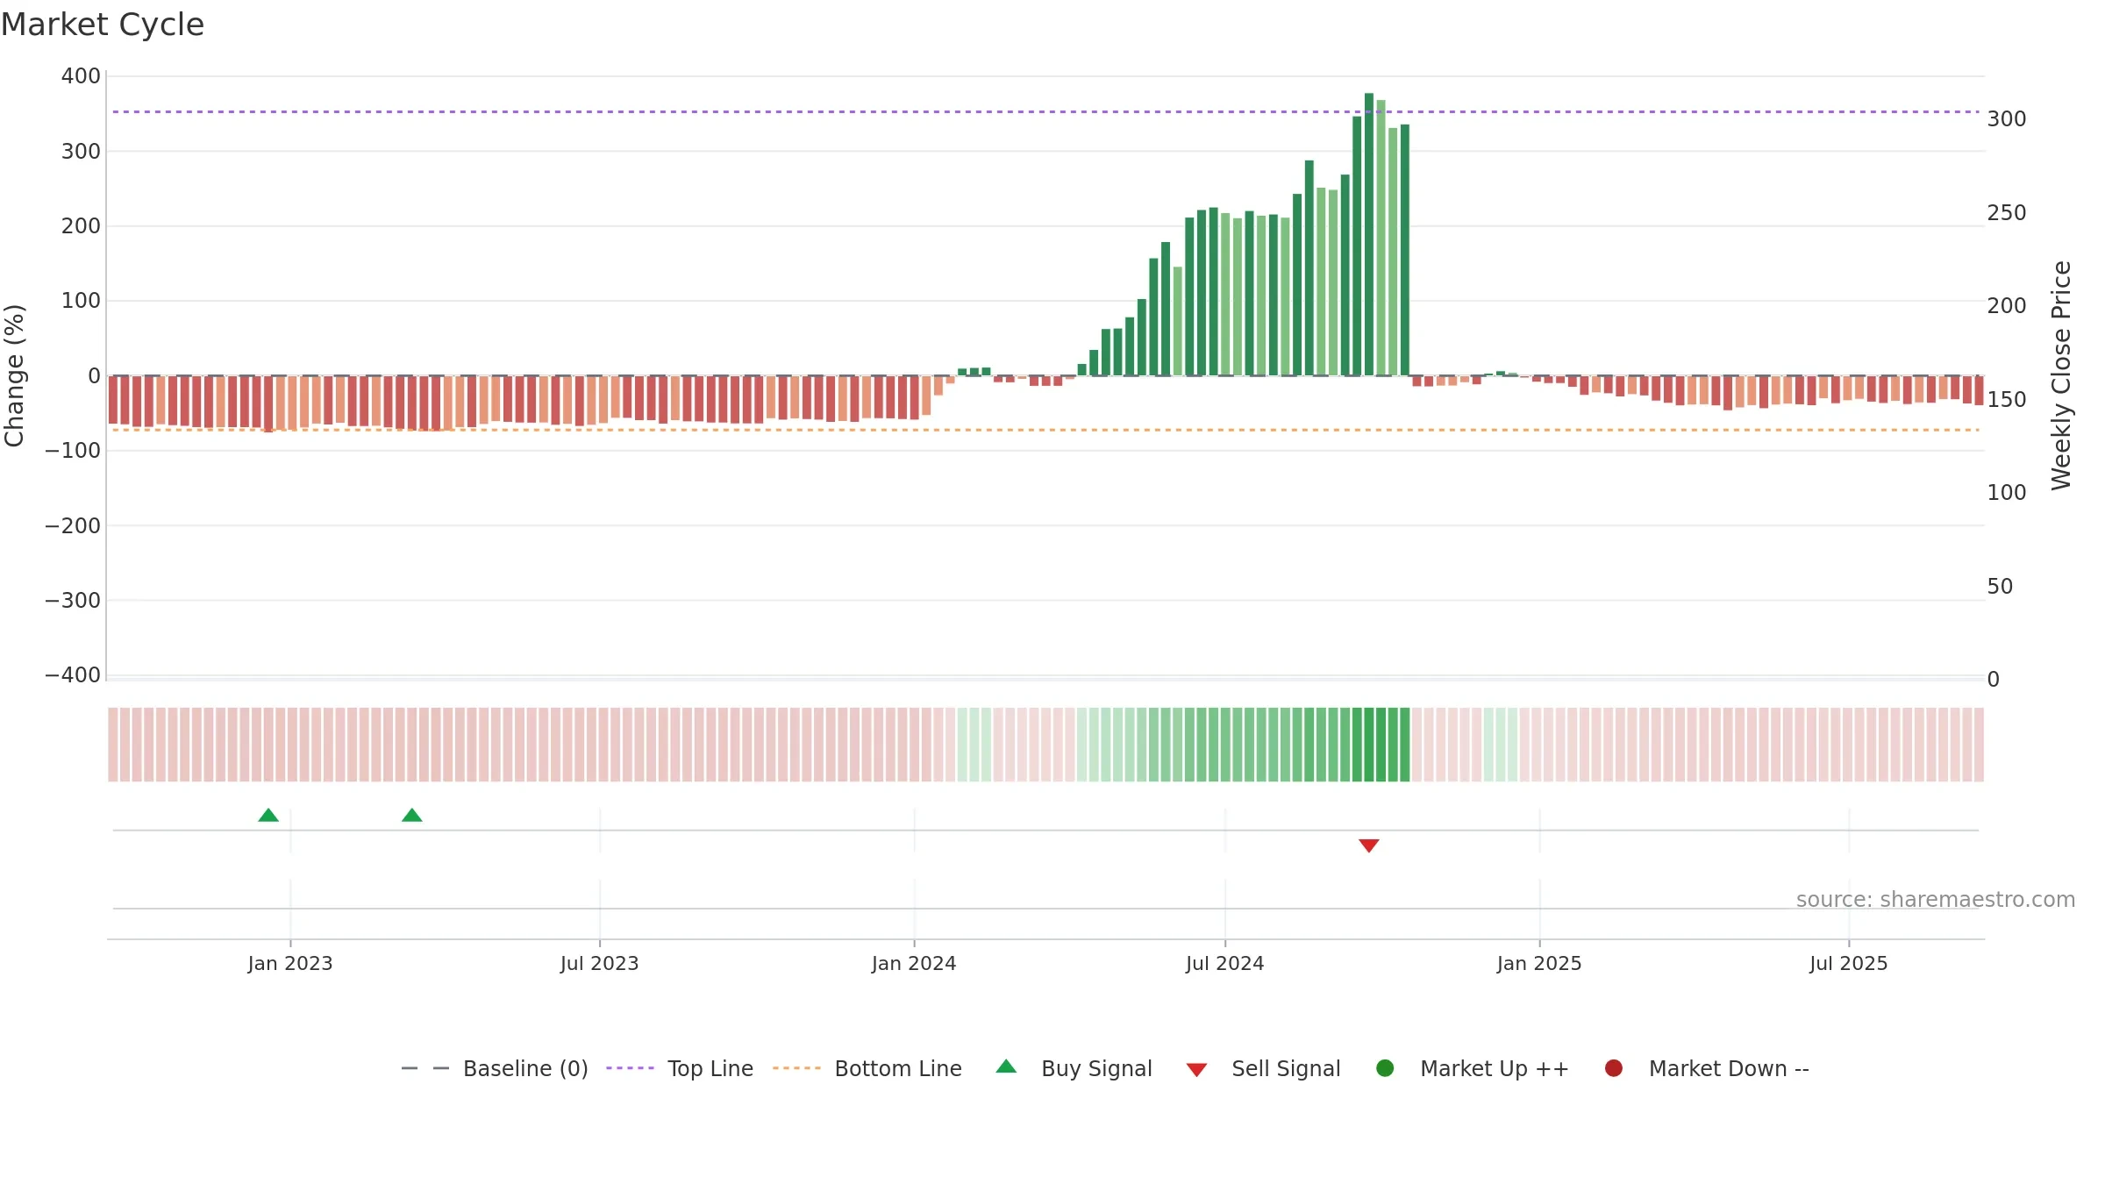Toggle the Market Down -- legend entry

coord(1707,1068)
